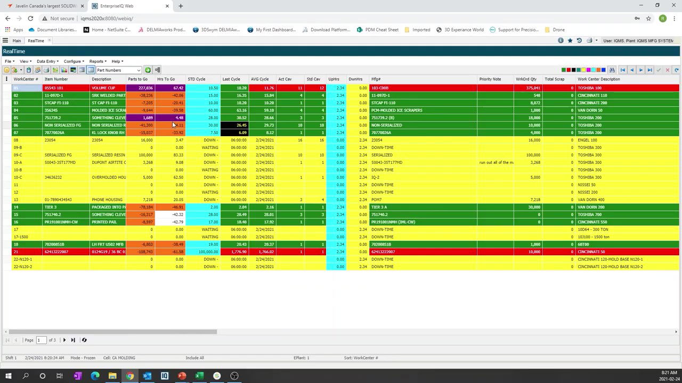Click the hierarchy tree icon in the RealTime toolbar

[157, 70]
